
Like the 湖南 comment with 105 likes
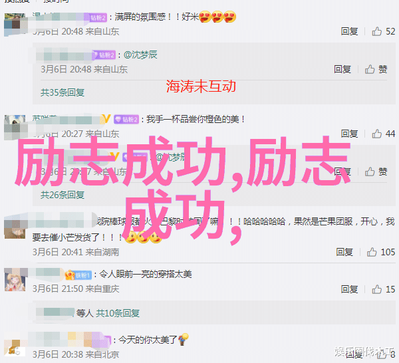point(372,252)
